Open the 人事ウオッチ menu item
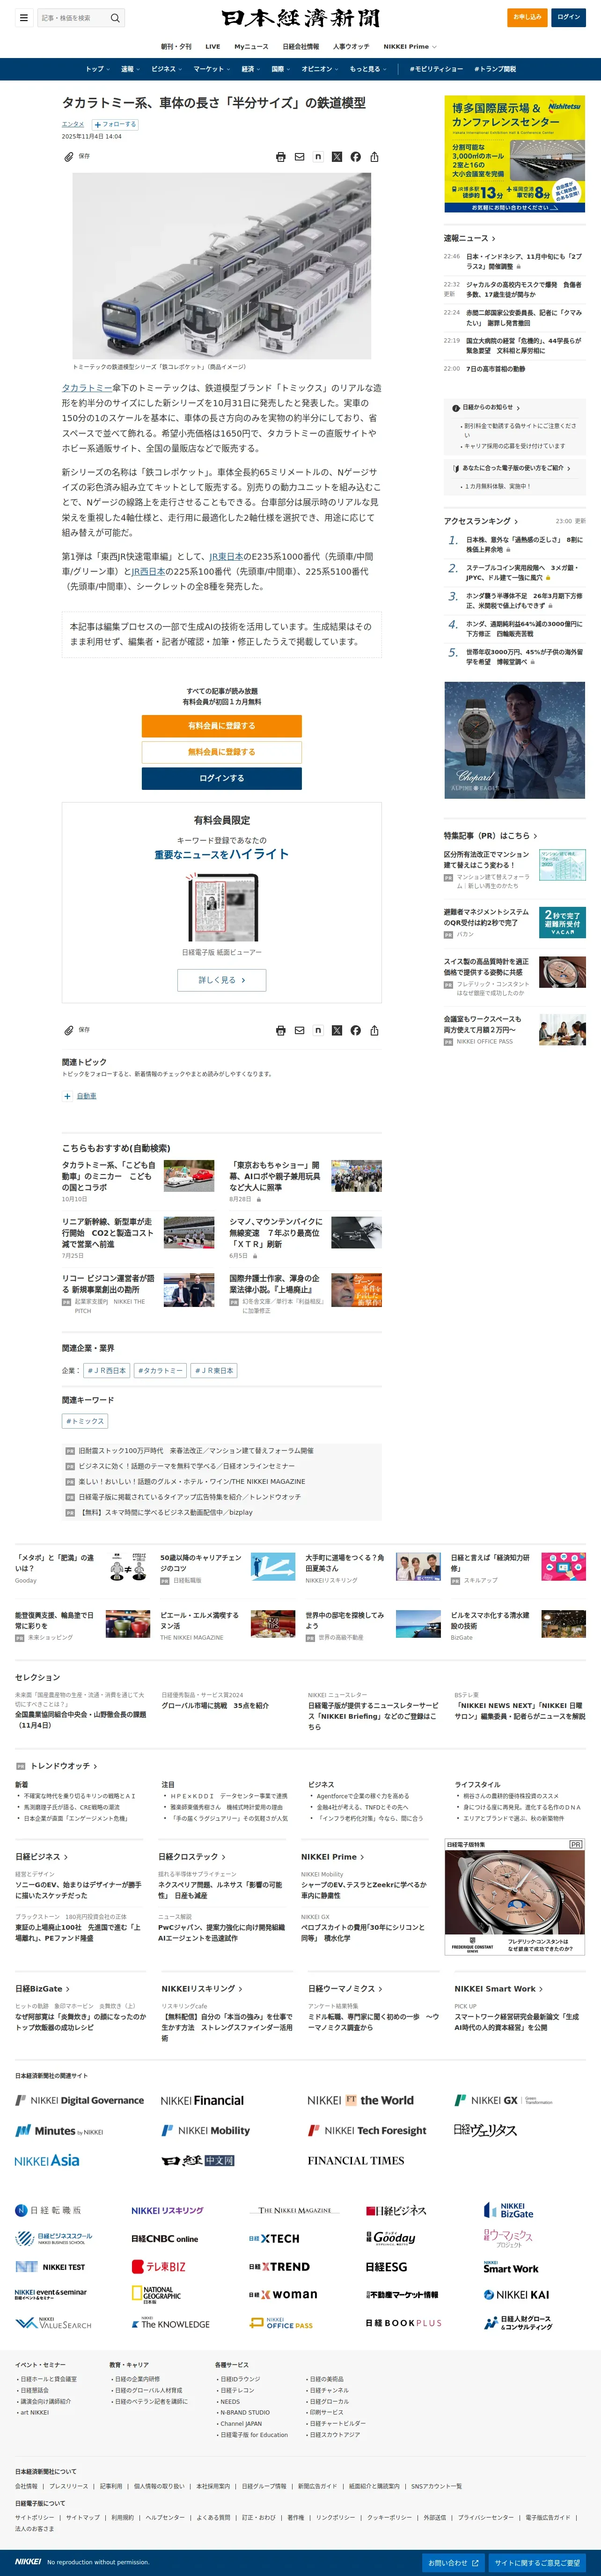 351,47
